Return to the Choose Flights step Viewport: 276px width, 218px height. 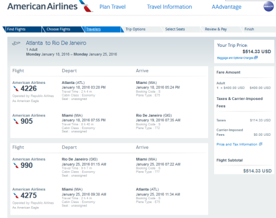coord(59,29)
